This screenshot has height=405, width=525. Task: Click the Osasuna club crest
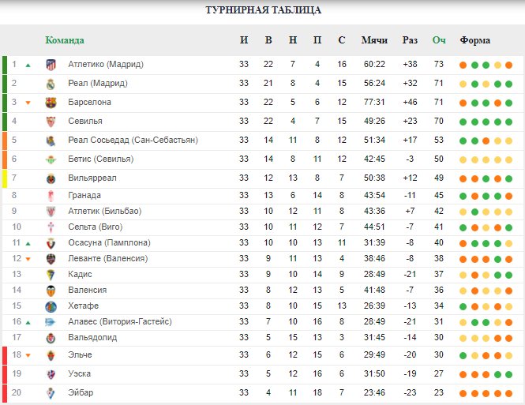point(51,243)
